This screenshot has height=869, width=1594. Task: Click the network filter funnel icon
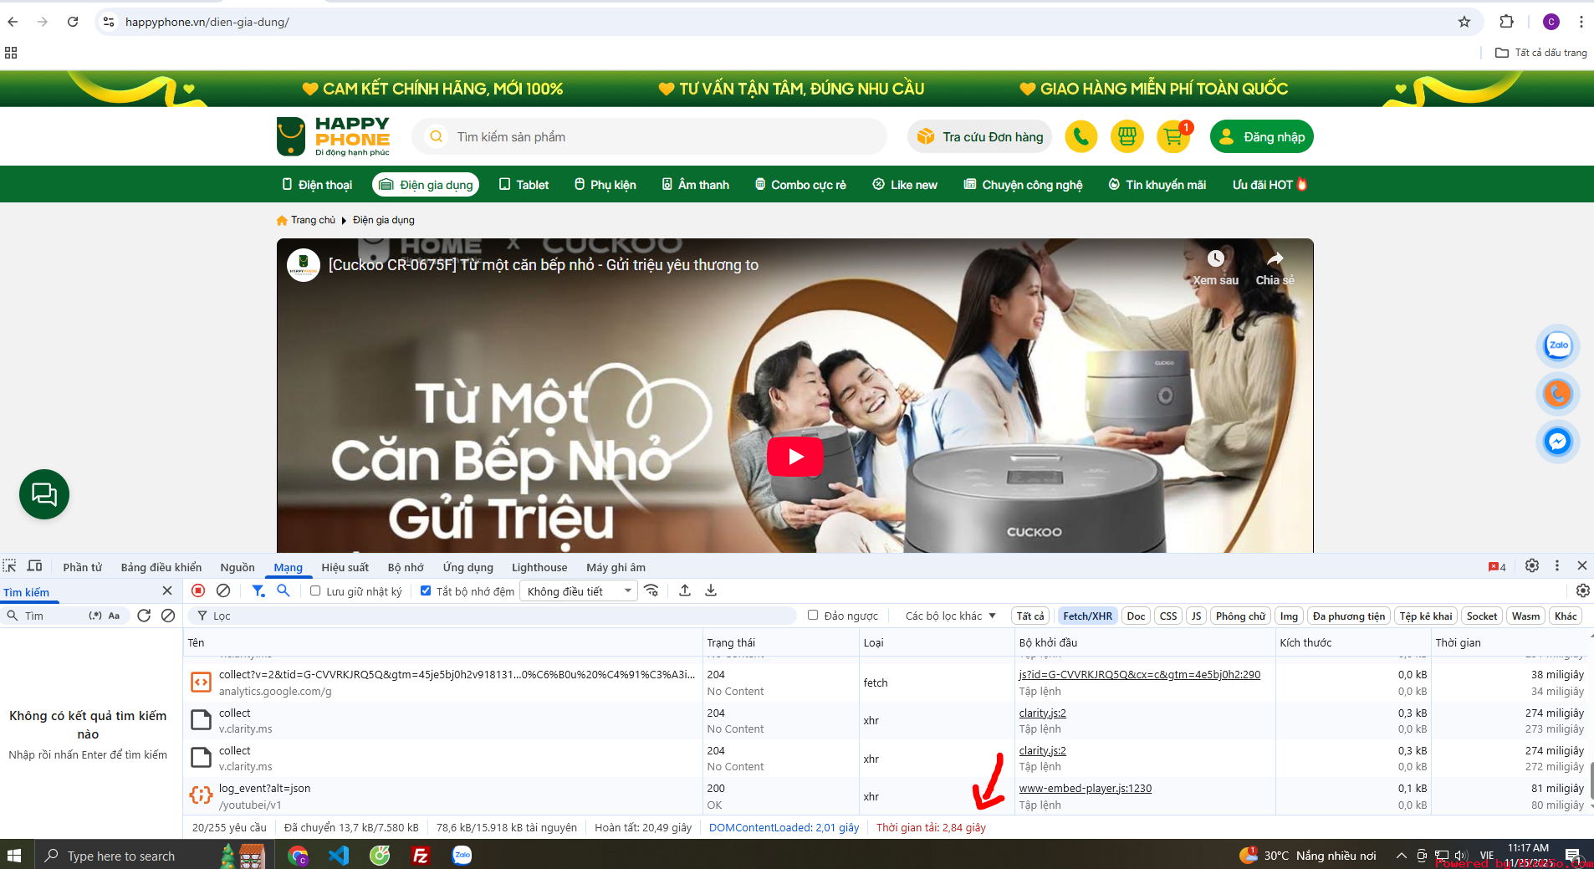click(x=258, y=590)
